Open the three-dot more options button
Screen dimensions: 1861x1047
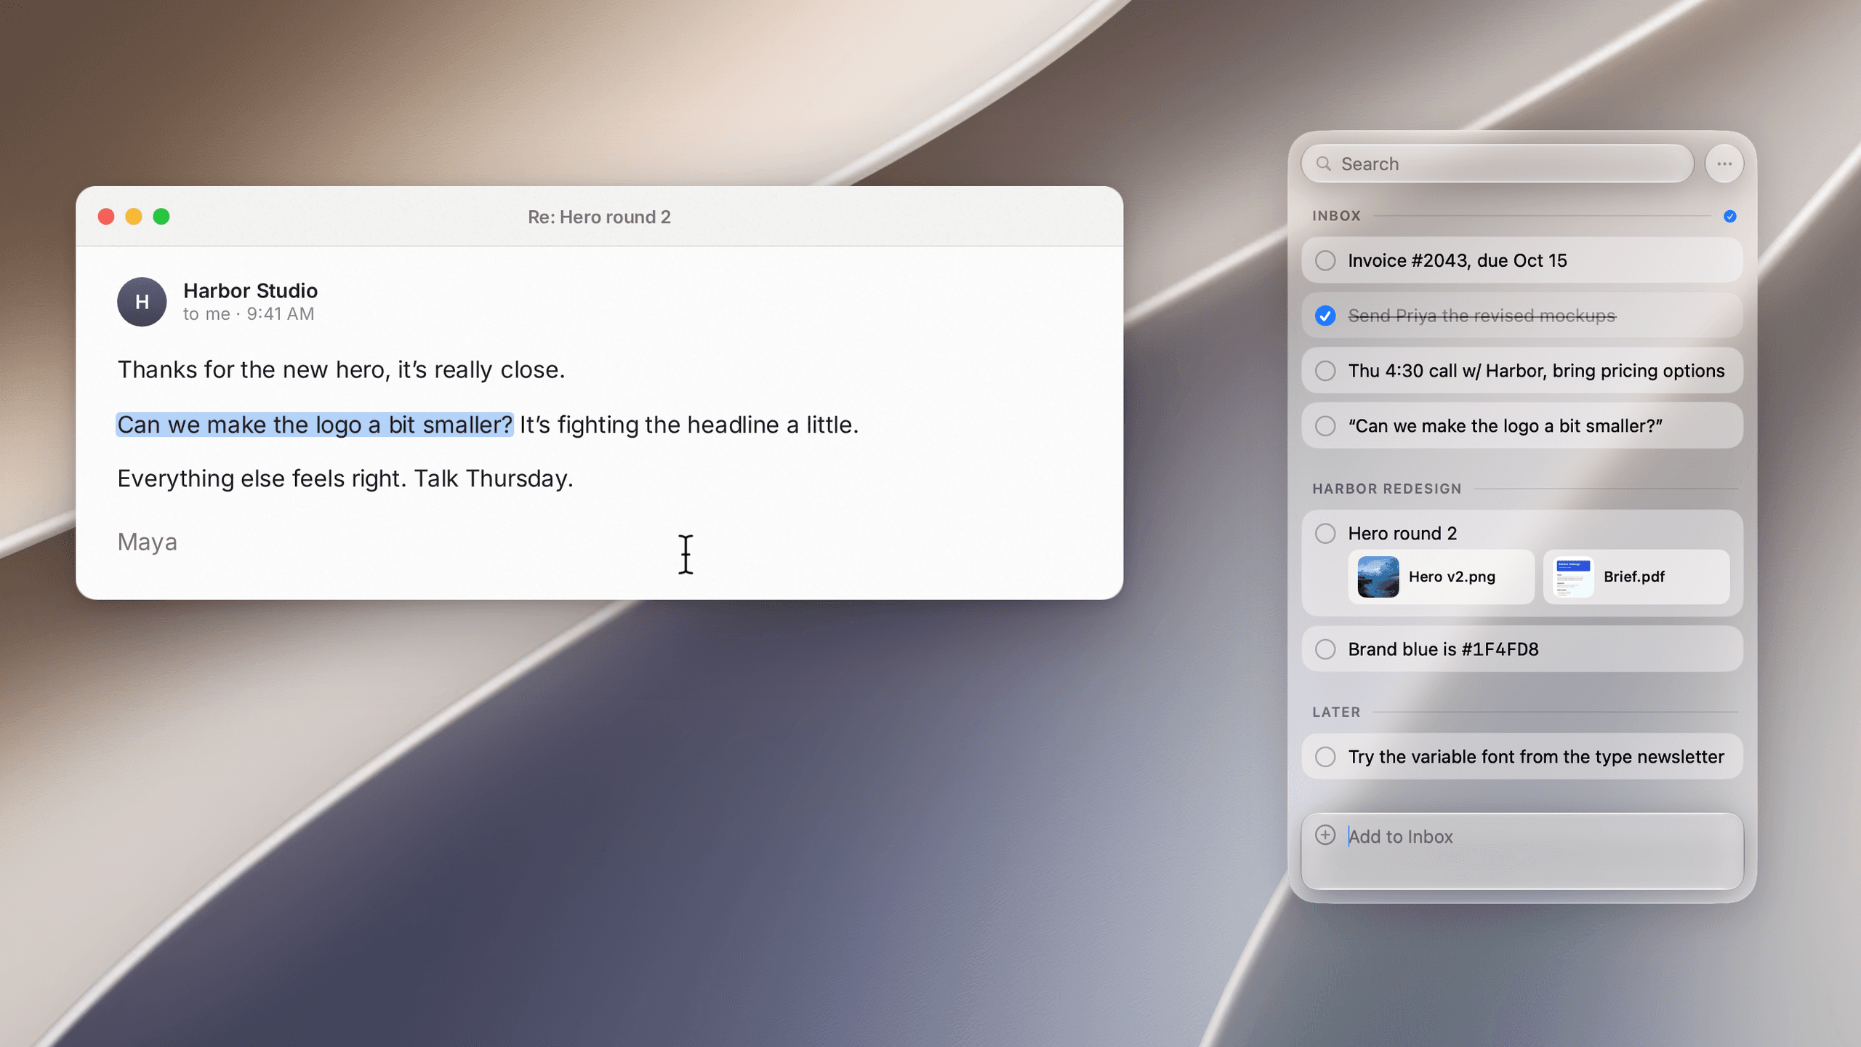[1724, 164]
